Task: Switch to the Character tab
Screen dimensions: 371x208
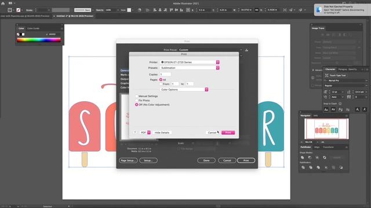Action: 330,69
